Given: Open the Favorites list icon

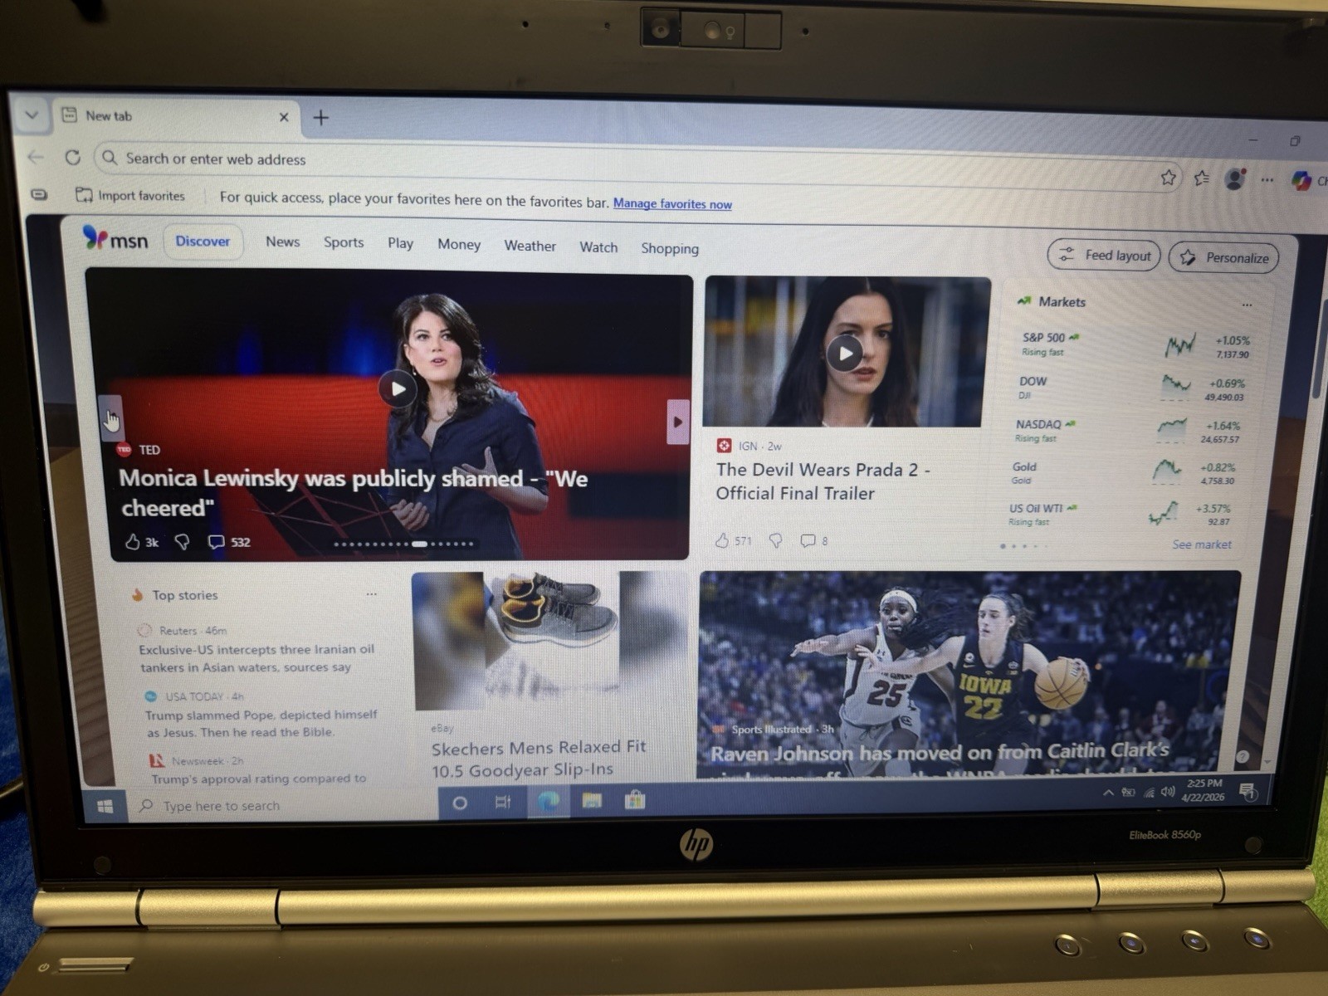Looking at the screenshot, I should tap(1201, 178).
